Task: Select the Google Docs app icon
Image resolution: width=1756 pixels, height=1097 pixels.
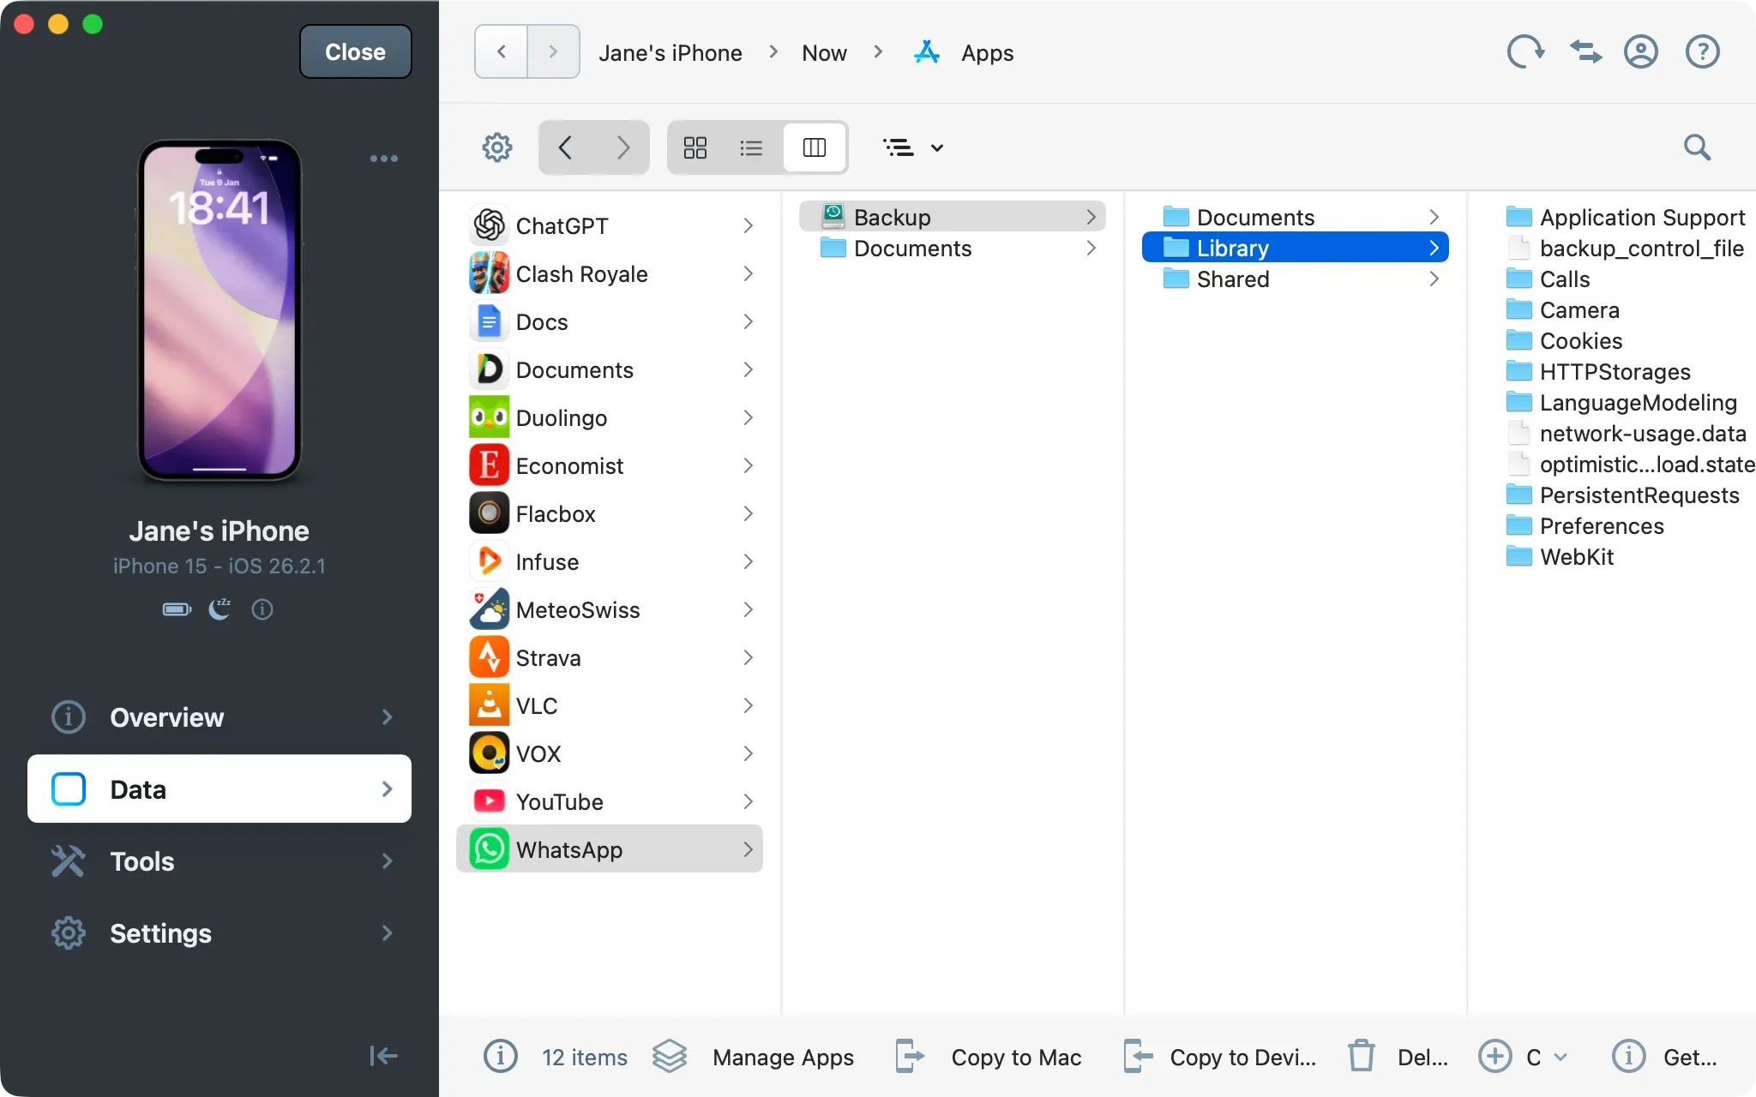Action: tap(490, 321)
